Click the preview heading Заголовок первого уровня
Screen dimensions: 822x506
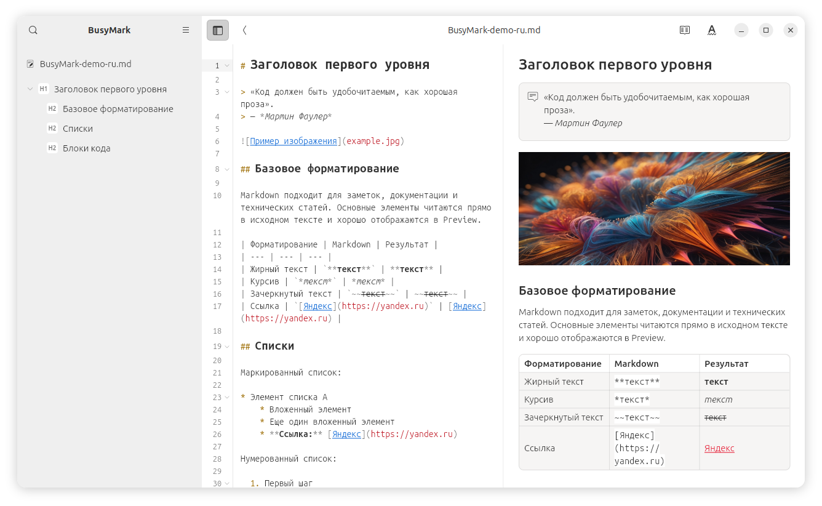(615, 65)
